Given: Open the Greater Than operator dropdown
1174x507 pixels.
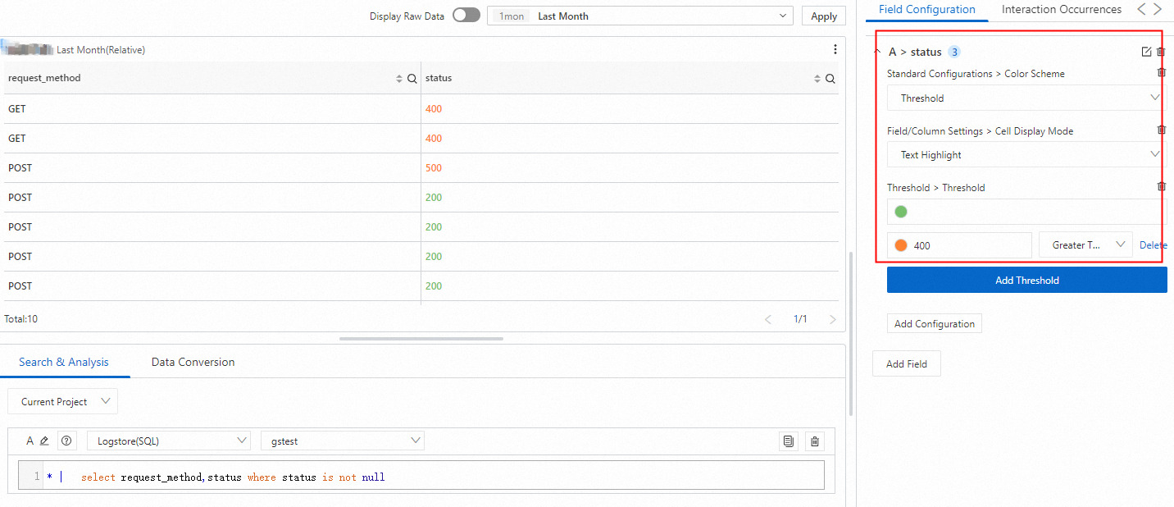Looking at the screenshot, I should pos(1085,245).
